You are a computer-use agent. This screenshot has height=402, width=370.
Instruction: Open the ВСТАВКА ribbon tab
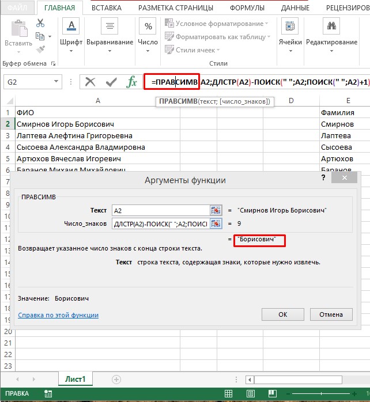pyautogui.click(x=106, y=8)
